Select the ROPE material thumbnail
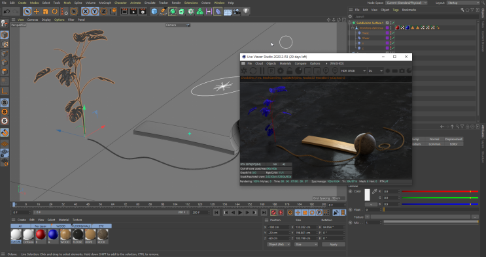 [90, 235]
